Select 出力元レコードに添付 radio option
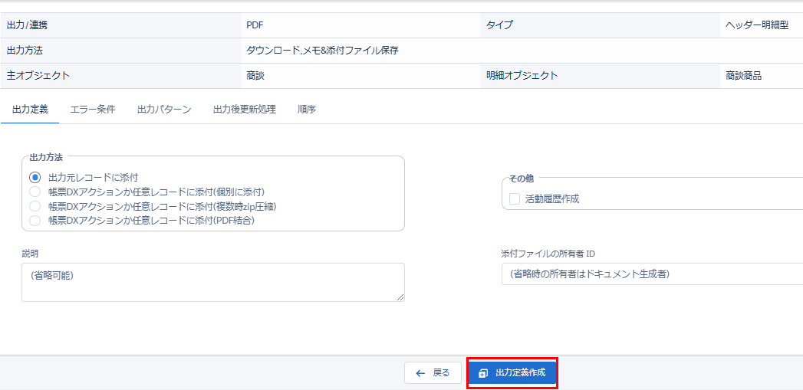Viewport: 803px width, 390px height. pos(35,177)
